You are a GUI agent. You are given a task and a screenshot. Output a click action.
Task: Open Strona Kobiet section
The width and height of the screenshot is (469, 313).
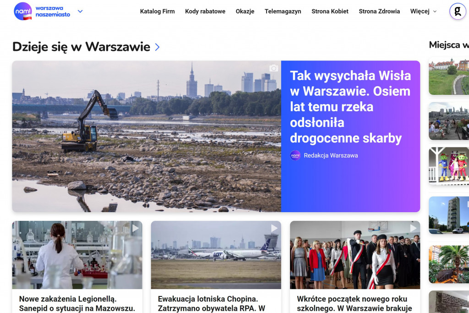(330, 11)
